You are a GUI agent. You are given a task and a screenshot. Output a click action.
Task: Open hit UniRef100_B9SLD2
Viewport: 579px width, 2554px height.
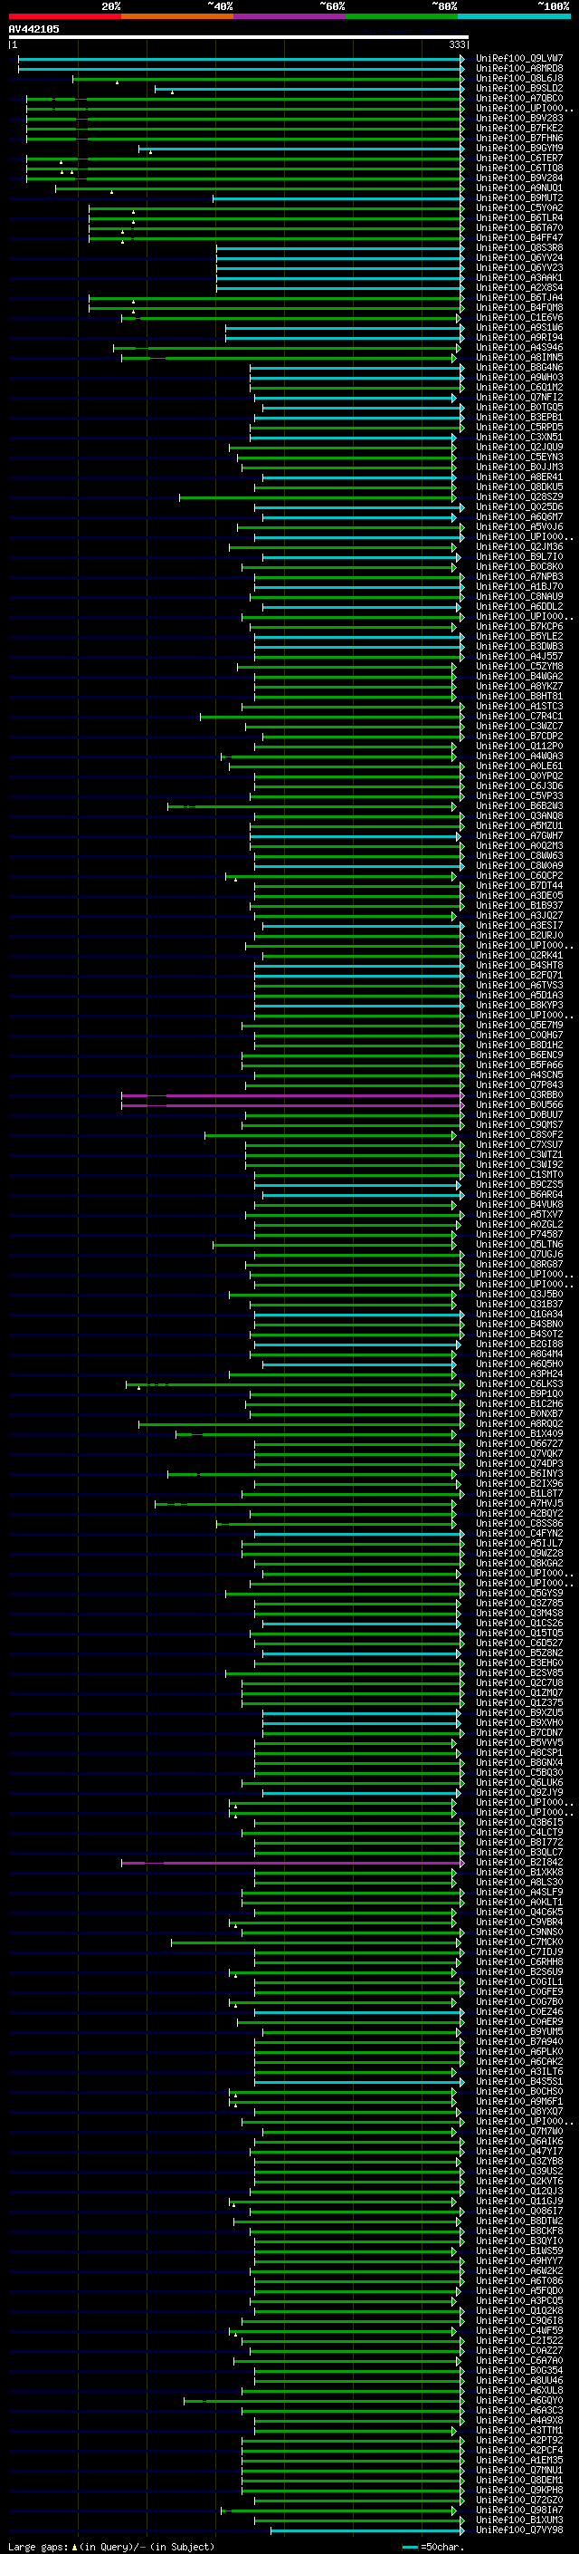pos(518,88)
